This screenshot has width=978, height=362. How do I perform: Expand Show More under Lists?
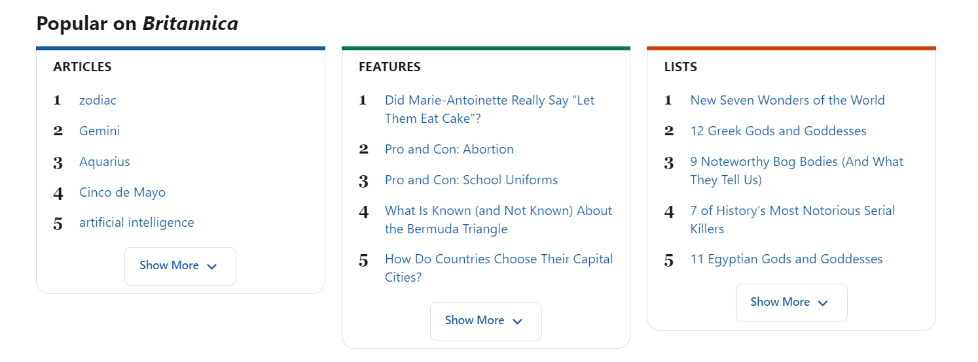791,303
